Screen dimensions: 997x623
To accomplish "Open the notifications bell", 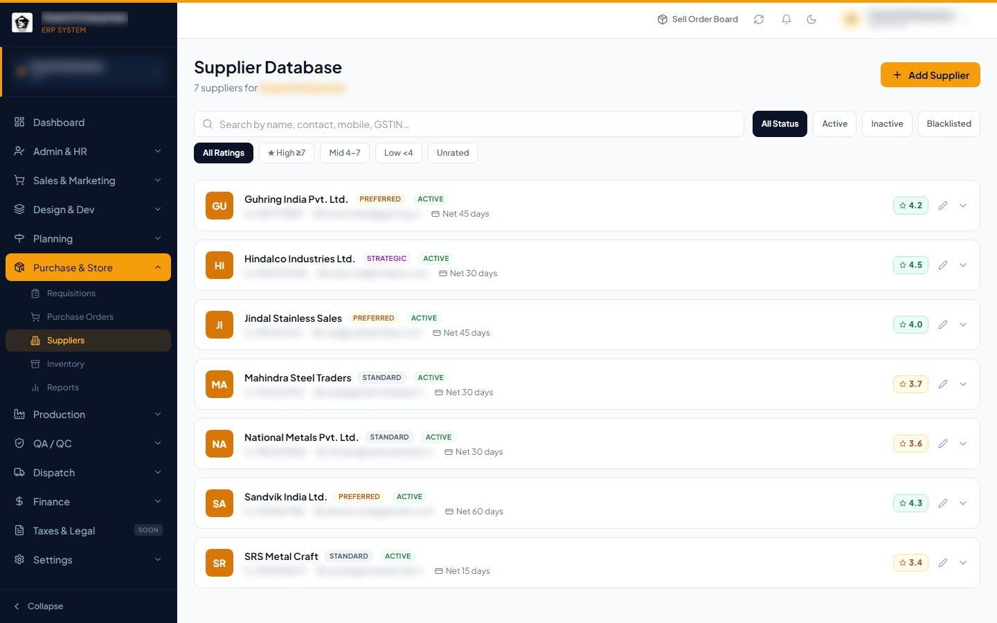I will point(787,19).
